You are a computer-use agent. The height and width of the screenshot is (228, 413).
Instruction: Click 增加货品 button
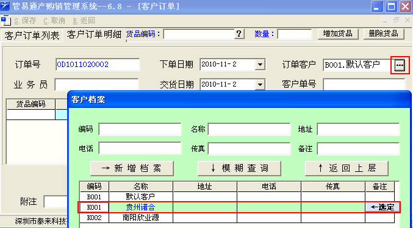pyautogui.click(x=338, y=34)
